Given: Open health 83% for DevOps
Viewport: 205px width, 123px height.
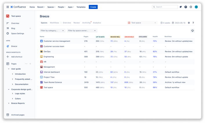Looking at the screenshot, I should 155,51.
